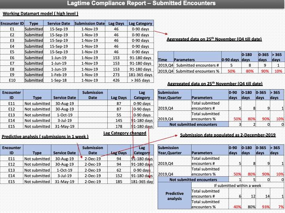Image resolution: width=285 pixels, height=213 pixels.
Task: Select the 'Time' column header
Action: click(x=165, y=57)
